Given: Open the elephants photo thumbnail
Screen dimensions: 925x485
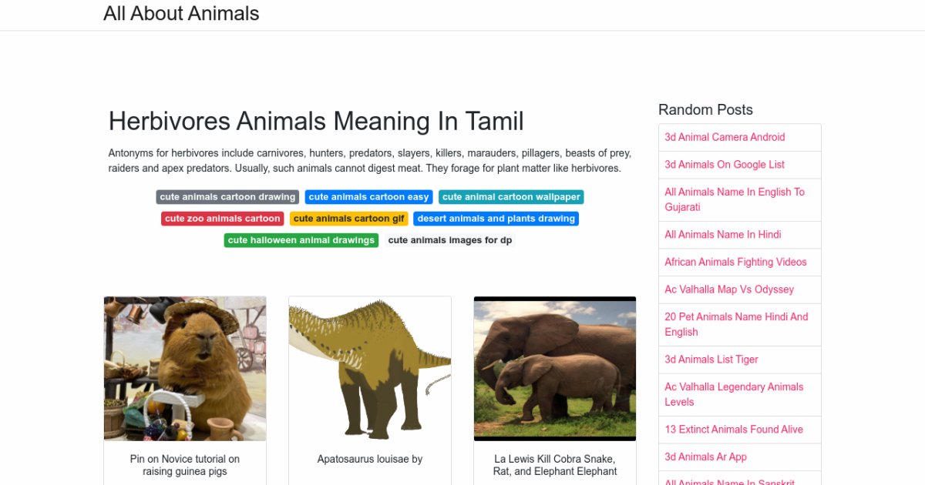Looking at the screenshot, I should coord(555,368).
